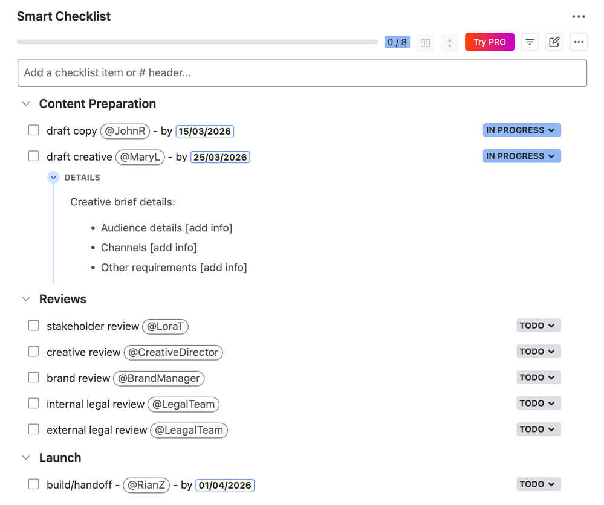Click the side-by-side columns view icon
Viewport: 604px width, 505px height.
click(x=424, y=42)
